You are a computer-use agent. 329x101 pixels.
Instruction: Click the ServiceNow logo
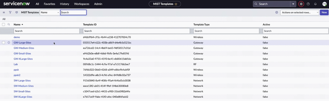[x=16, y=4]
